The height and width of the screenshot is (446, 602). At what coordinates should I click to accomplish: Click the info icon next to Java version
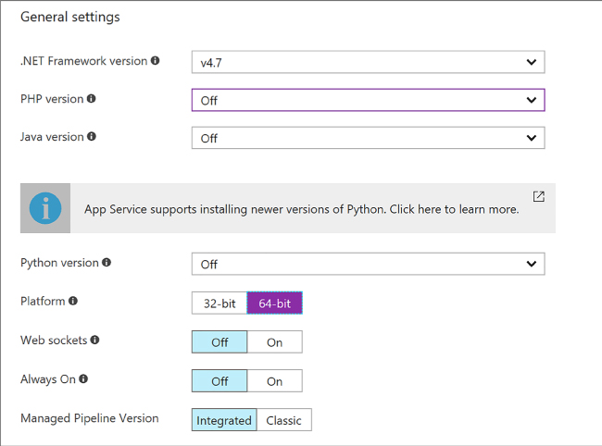coord(92,137)
